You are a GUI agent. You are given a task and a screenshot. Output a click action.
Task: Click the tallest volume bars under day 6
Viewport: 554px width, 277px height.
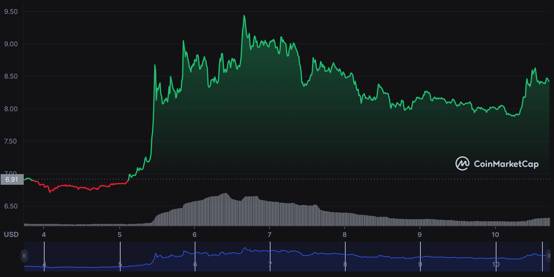(x=225, y=209)
